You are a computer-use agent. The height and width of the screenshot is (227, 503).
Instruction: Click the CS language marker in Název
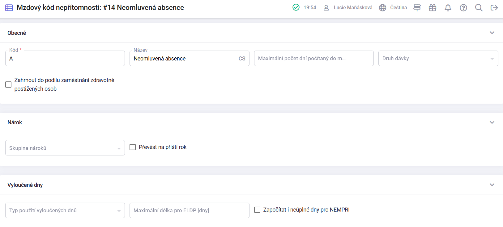click(242, 59)
